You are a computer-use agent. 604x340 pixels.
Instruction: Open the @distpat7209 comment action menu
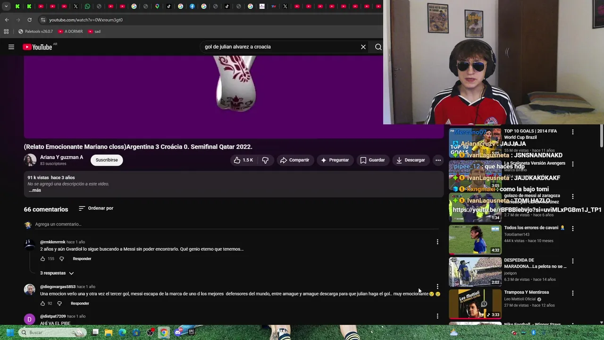[437, 316]
